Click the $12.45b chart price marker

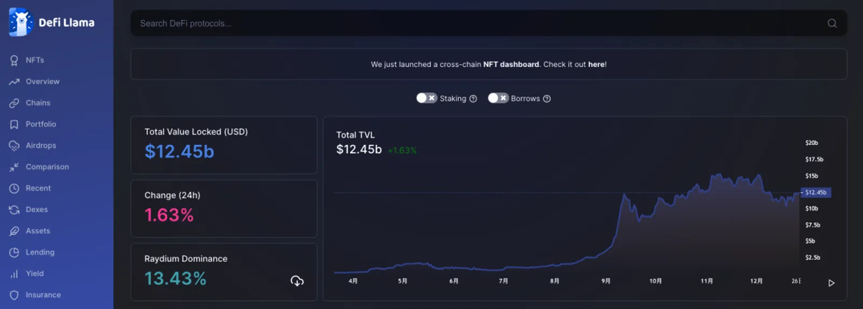(816, 193)
